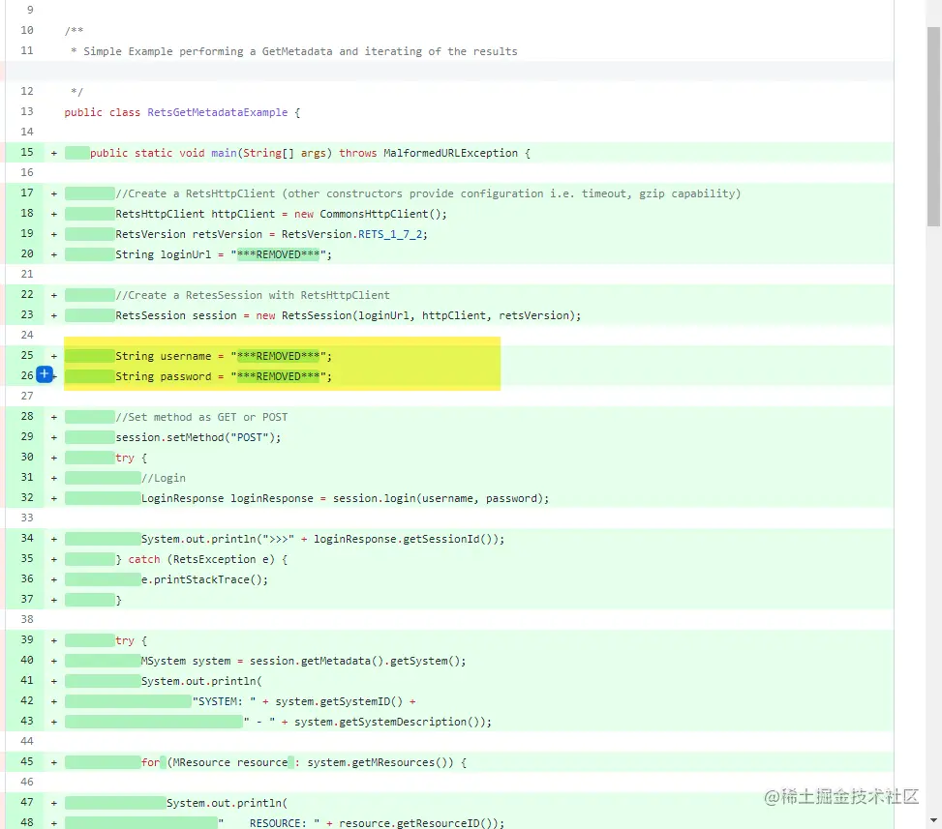Select line number 23
Image resolution: width=942 pixels, height=829 pixels.
tap(27, 314)
